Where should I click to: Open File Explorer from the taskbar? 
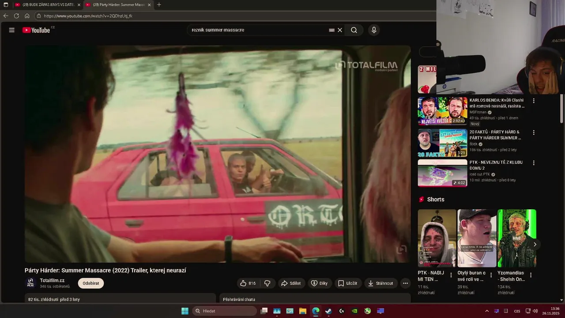pos(303,311)
